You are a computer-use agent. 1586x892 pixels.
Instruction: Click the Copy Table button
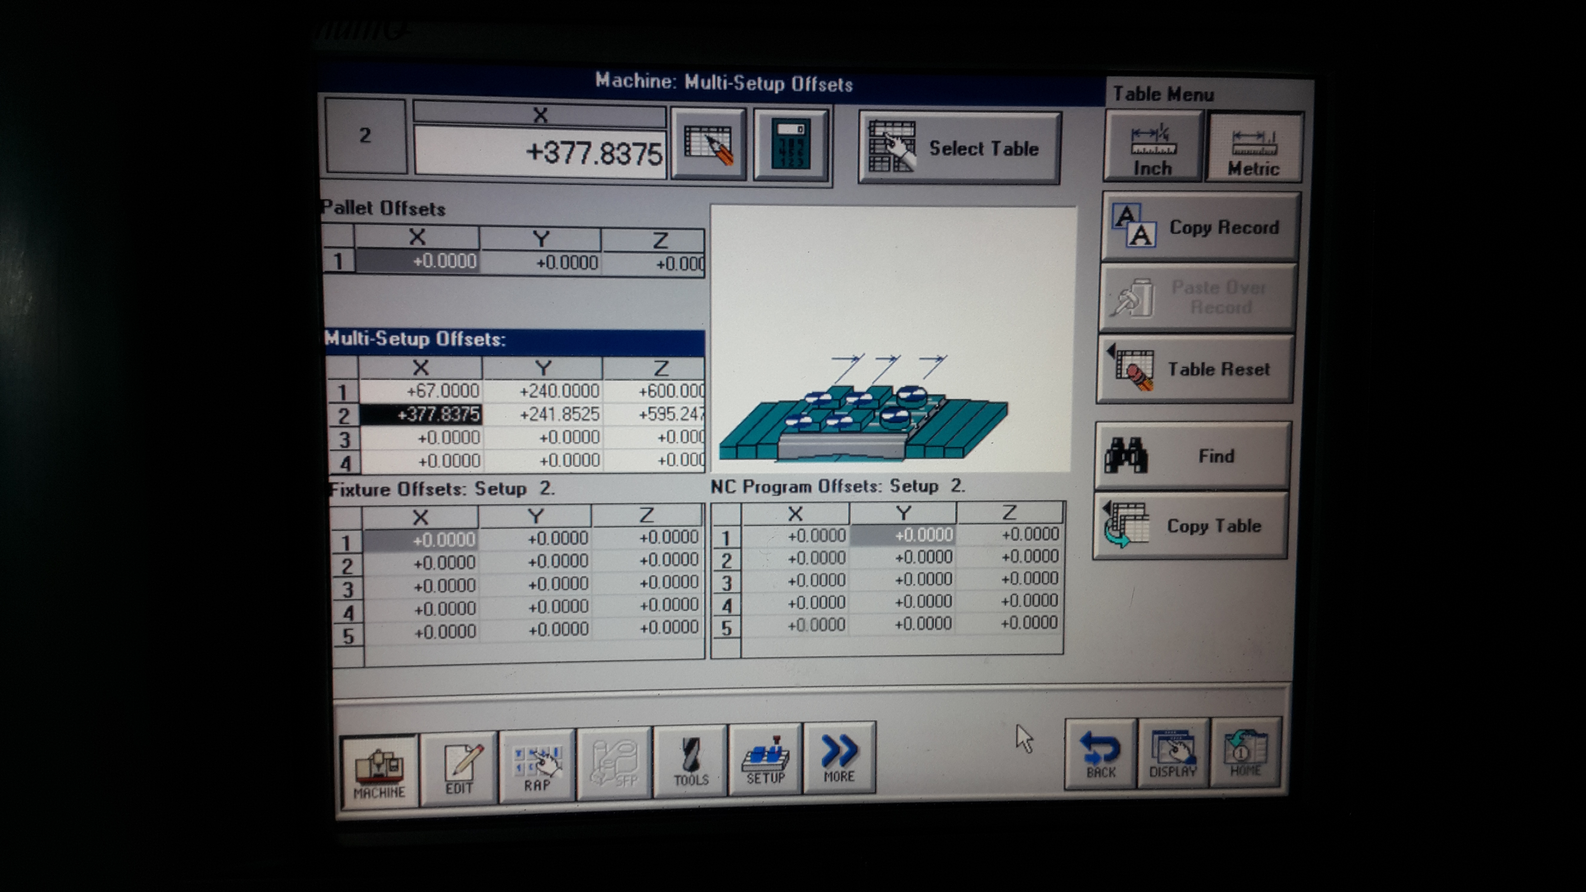click(1190, 526)
